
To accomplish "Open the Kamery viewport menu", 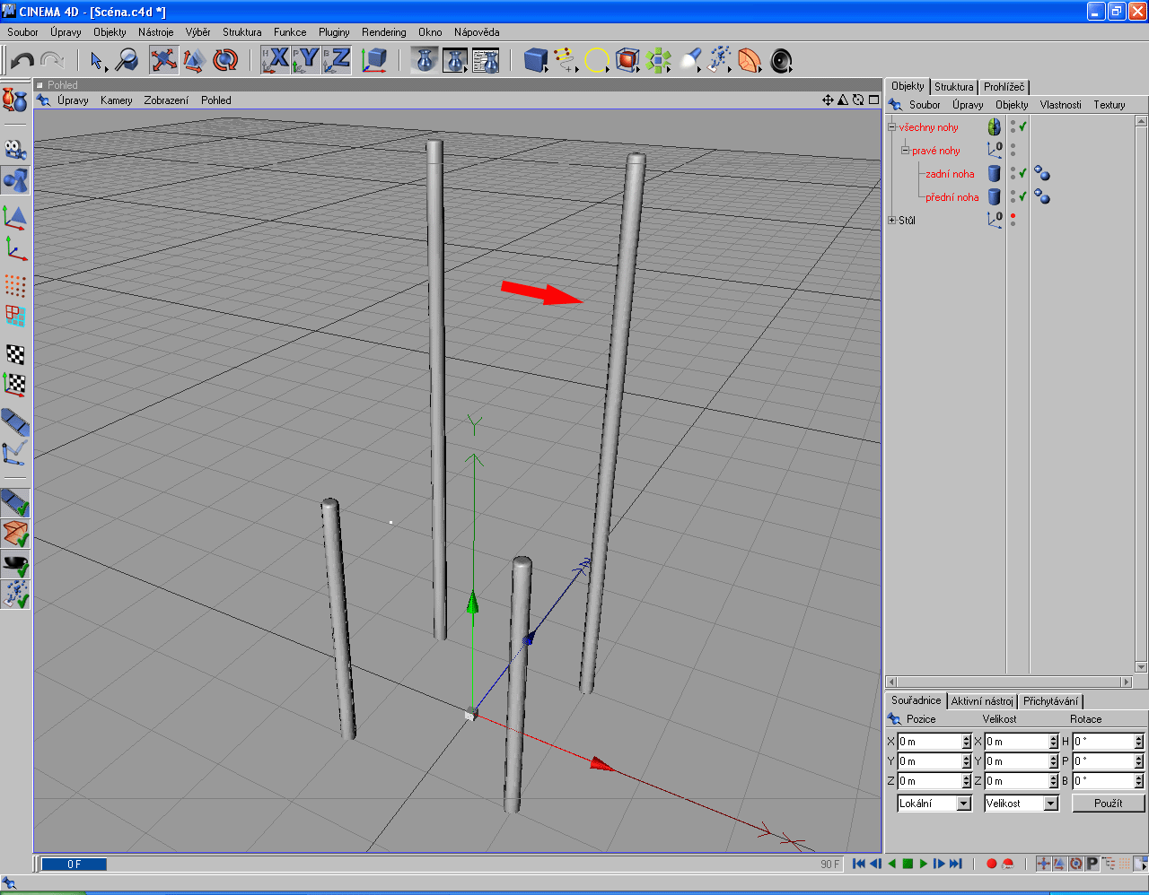I will [117, 100].
